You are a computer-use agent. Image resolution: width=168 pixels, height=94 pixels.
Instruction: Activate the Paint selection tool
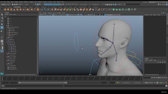click(x=2, y=21)
